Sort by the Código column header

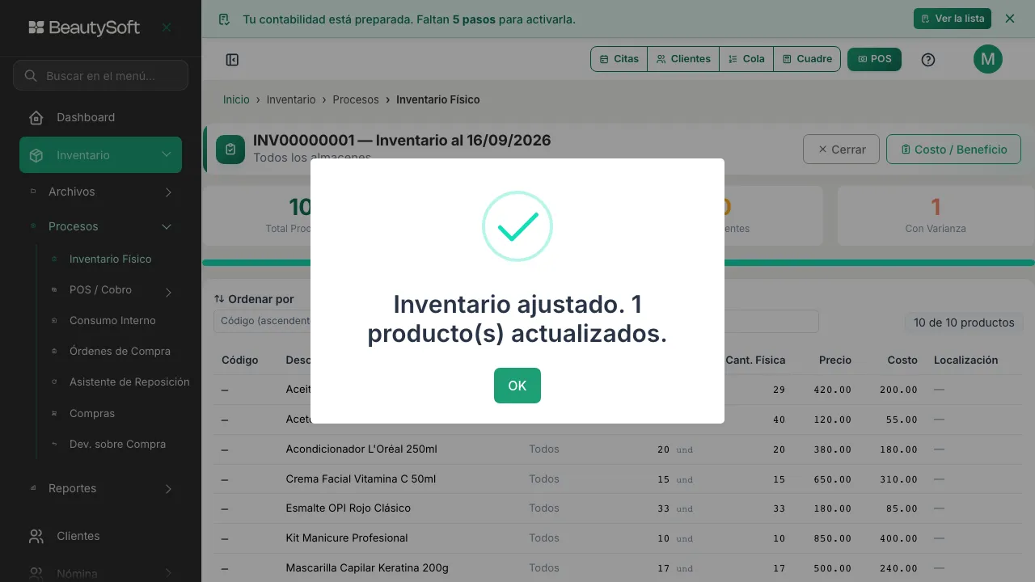pos(239,360)
